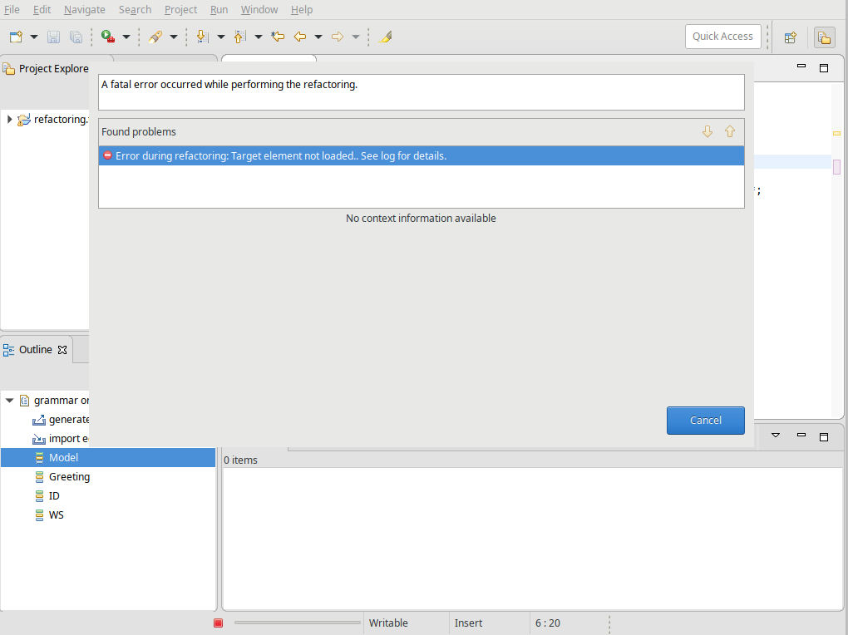
Task: Select Model in the Outline tree
Action: [64, 458]
